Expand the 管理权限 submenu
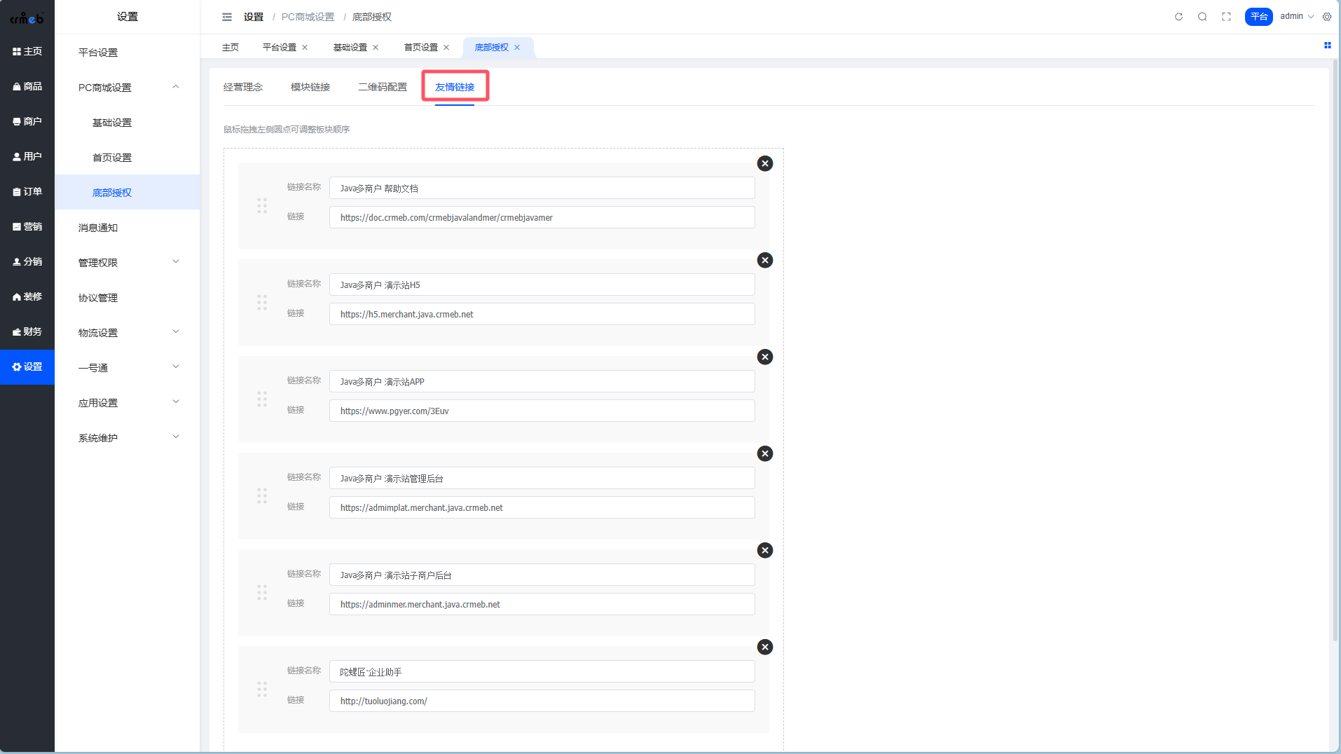 tap(128, 262)
